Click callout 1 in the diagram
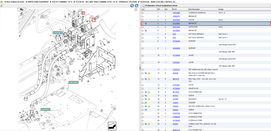The image size is (271, 131). tap(95, 30)
